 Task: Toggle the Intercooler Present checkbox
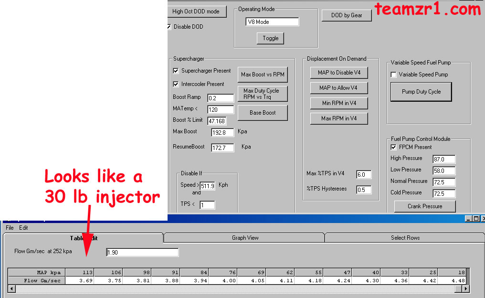[x=176, y=84]
